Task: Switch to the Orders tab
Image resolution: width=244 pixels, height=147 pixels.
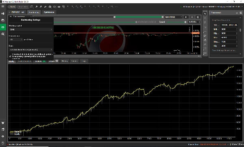Action: 53,61
